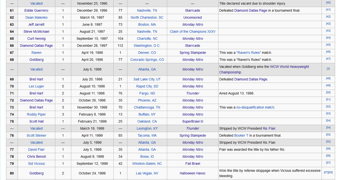The height and width of the screenshot is (180, 337).
Task: Follow the Curt Hennig link
Action: tap(36, 39)
